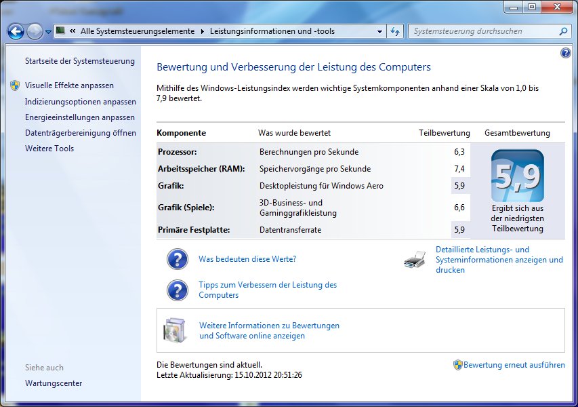Image resolution: width=578 pixels, height=407 pixels.
Task: Click the 'Gesamtbewertung' column header
Action: [517, 133]
